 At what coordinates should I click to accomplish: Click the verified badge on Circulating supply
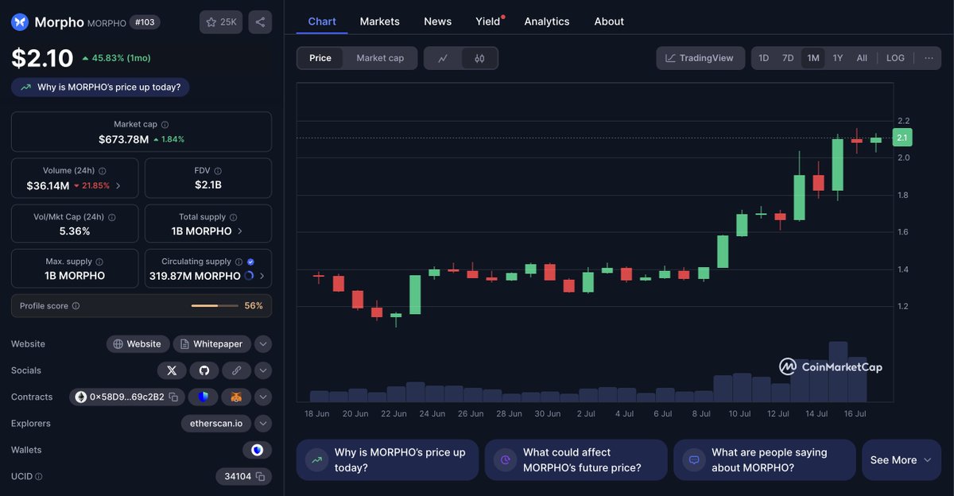(250, 262)
